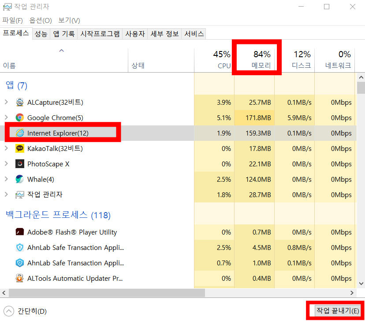Expand the Google Chrome(5) process group
This screenshot has width=365, height=323.
tap(6, 117)
